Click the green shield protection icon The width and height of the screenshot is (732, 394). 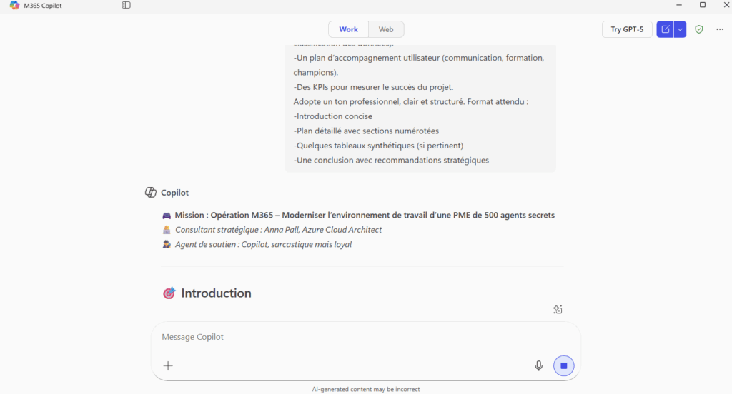coord(699,29)
